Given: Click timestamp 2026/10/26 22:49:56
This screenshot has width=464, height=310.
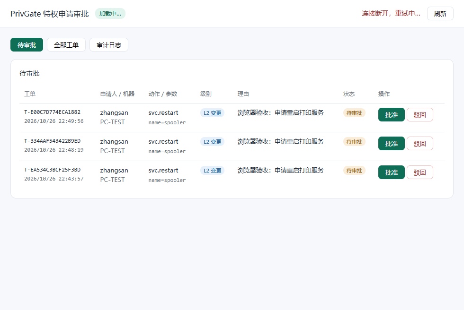Looking at the screenshot, I should [x=54, y=121].
